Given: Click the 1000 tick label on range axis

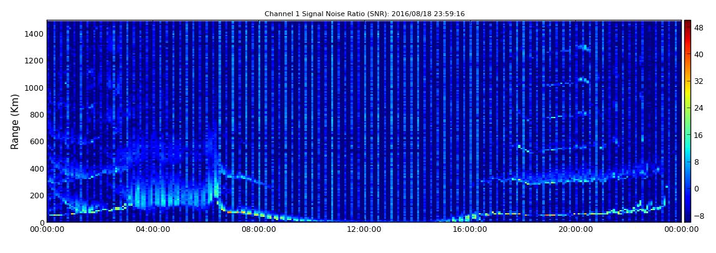Looking at the screenshot, I should [35, 88].
